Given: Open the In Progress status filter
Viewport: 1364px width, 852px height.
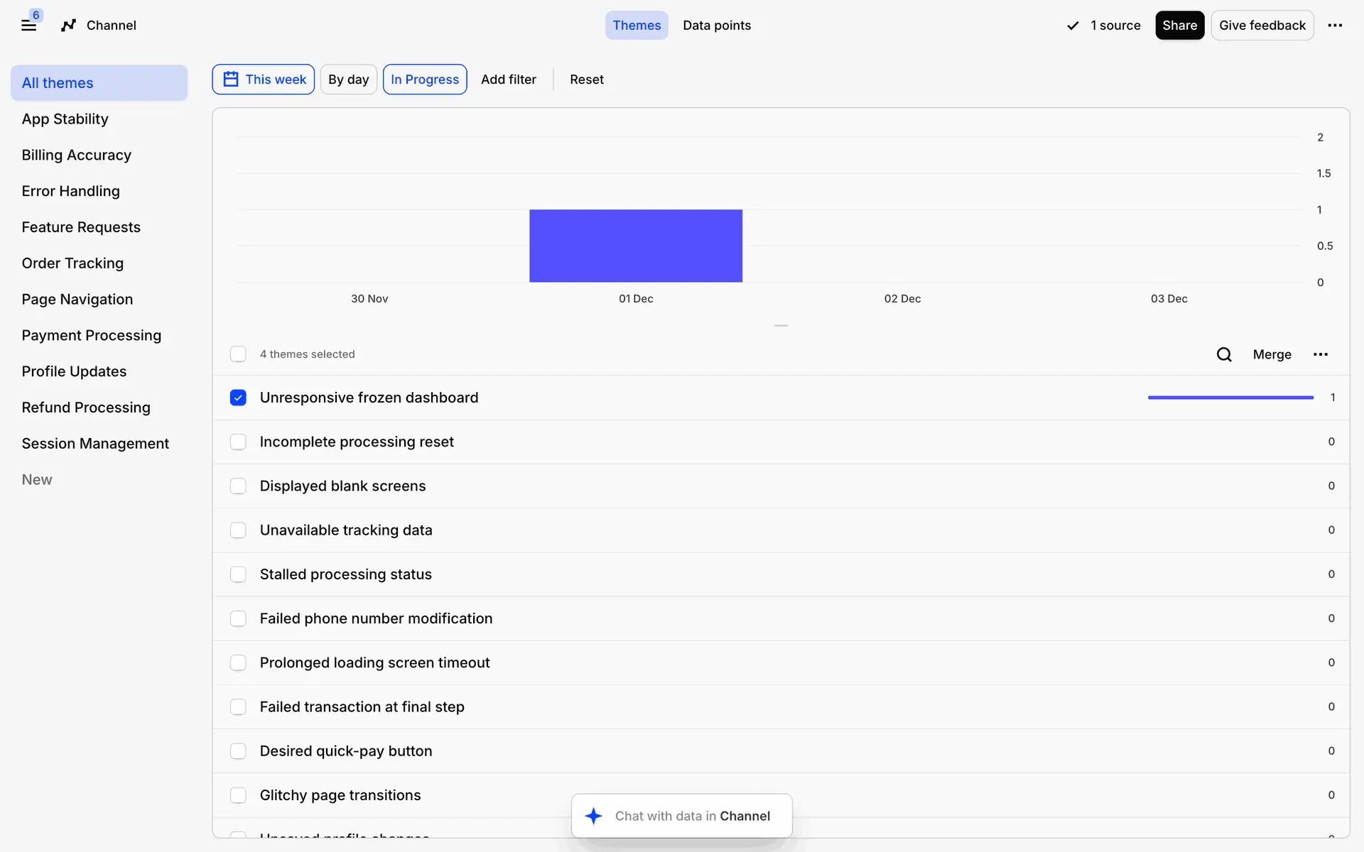Looking at the screenshot, I should coord(424,80).
